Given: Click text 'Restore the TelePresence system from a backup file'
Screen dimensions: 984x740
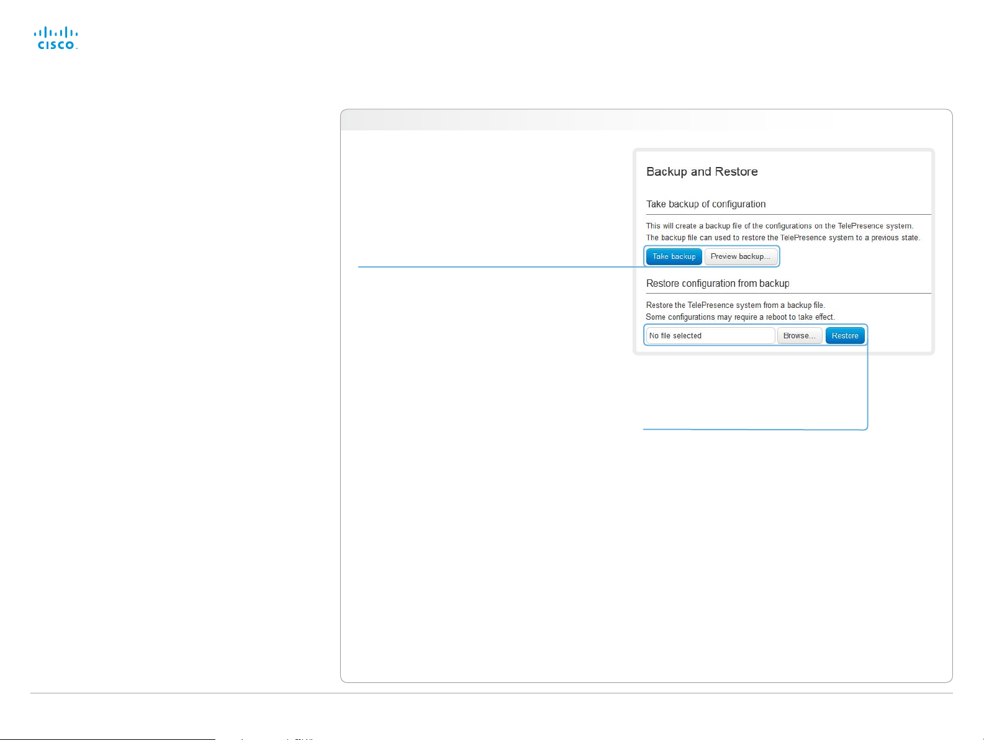Looking at the screenshot, I should 735,305.
